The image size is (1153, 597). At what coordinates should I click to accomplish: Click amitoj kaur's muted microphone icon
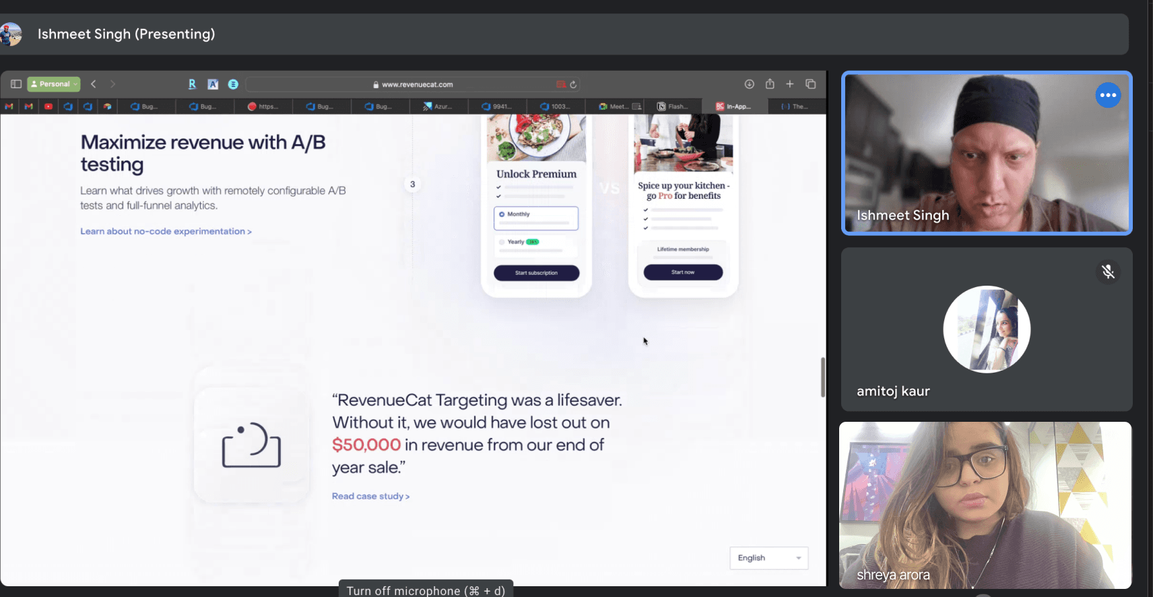tap(1108, 272)
